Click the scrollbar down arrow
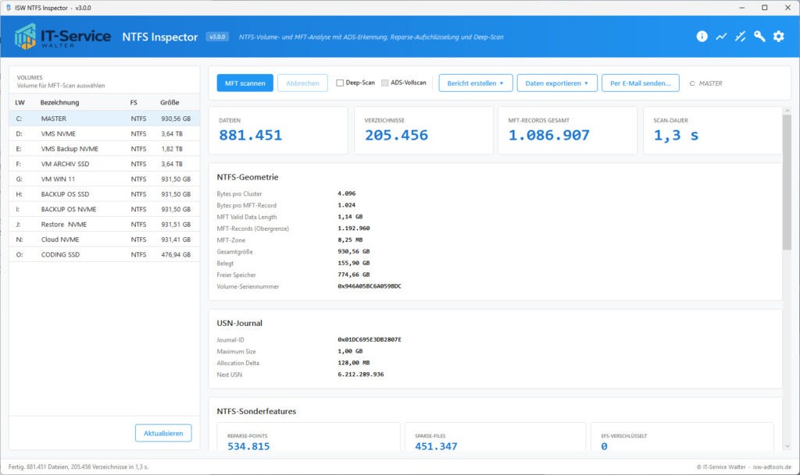The height and width of the screenshot is (475, 800). (787, 446)
